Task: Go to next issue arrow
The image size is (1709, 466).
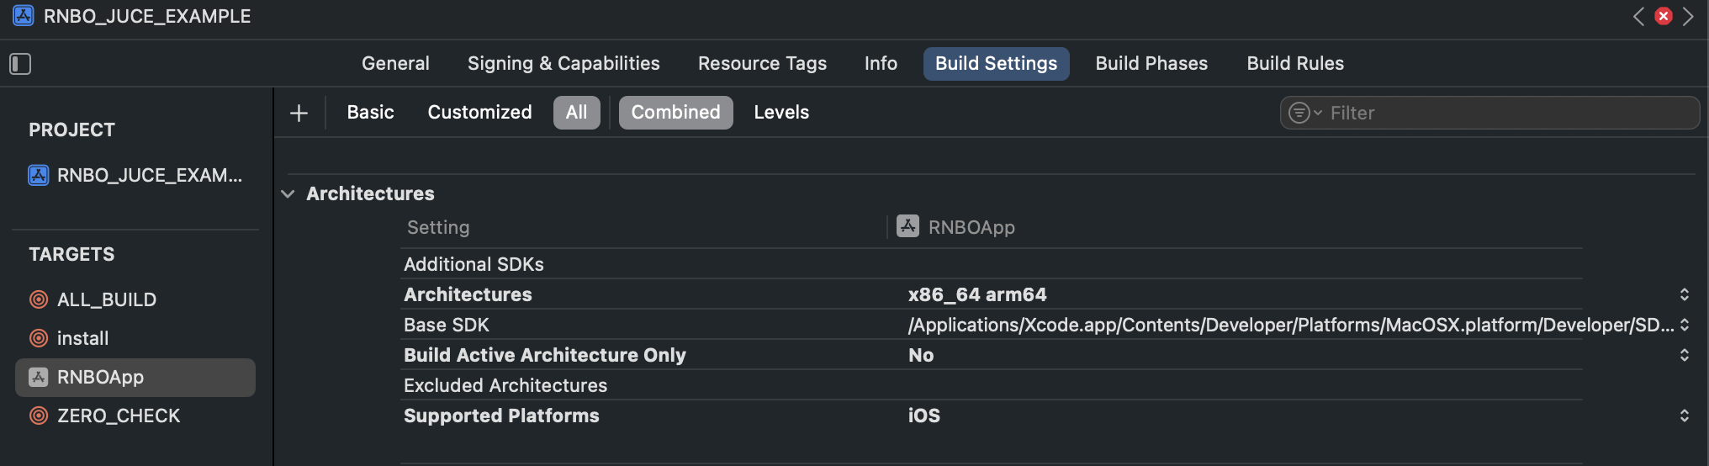Action: (1688, 16)
